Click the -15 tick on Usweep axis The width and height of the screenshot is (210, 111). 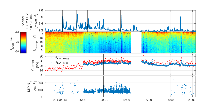click(41, 42)
